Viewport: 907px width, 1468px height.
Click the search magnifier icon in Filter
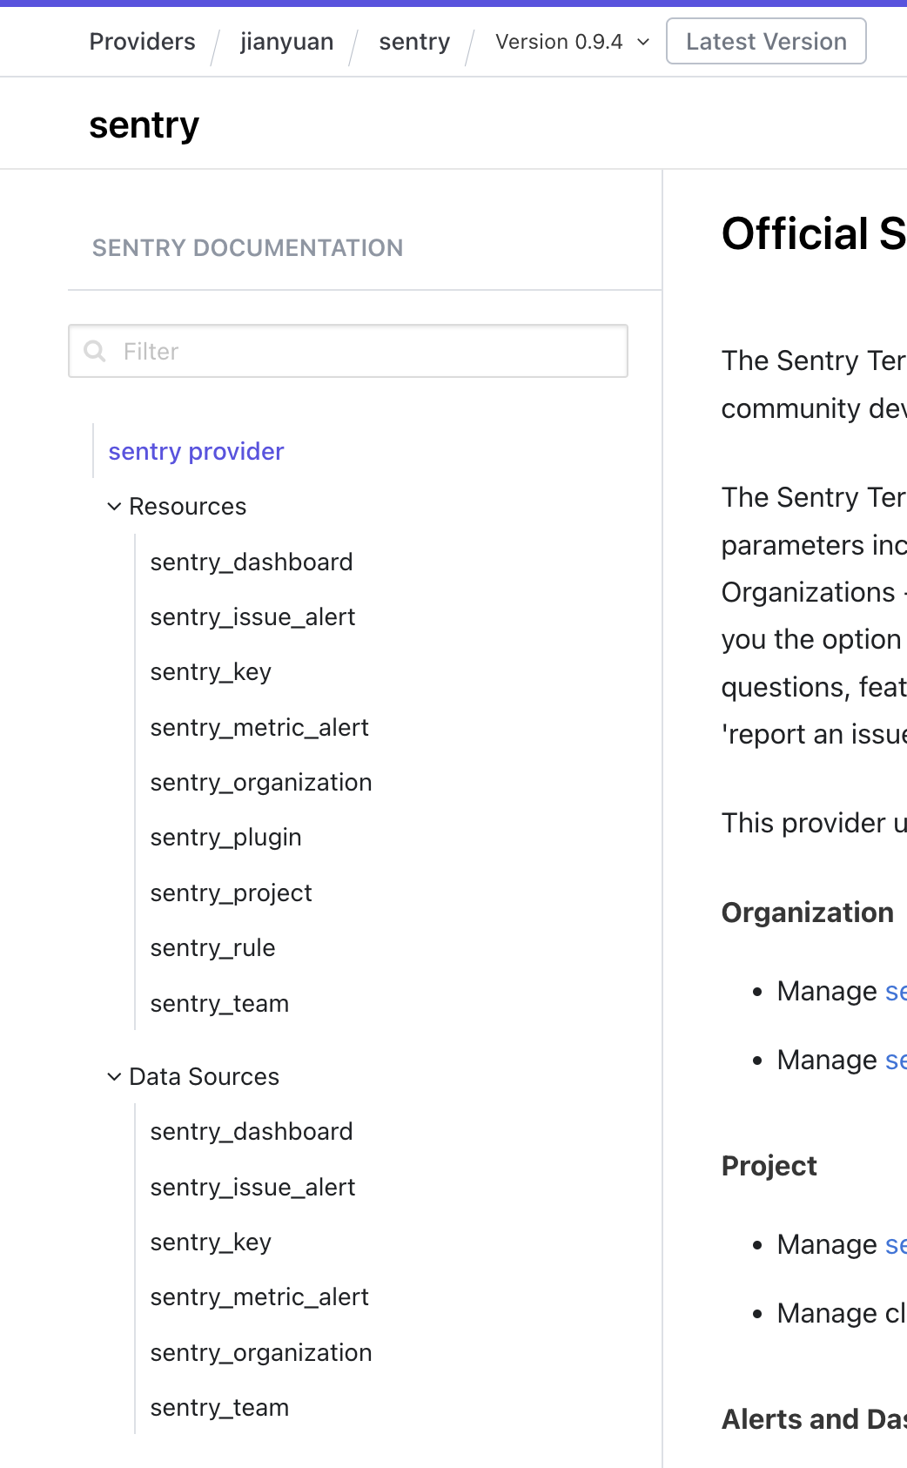(x=94, y=351)
